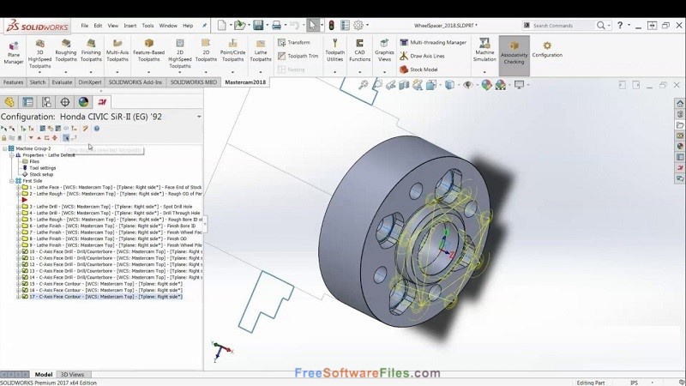Toggle display of operation 15 C-Axis Face Contour
Image resolution: width=686 pixels, height=386 pixels.
(x=25, y=284)
